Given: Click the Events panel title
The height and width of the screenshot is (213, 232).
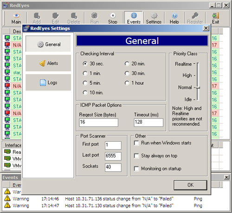Looking at the screenshot, I should (x=10, y=177).
